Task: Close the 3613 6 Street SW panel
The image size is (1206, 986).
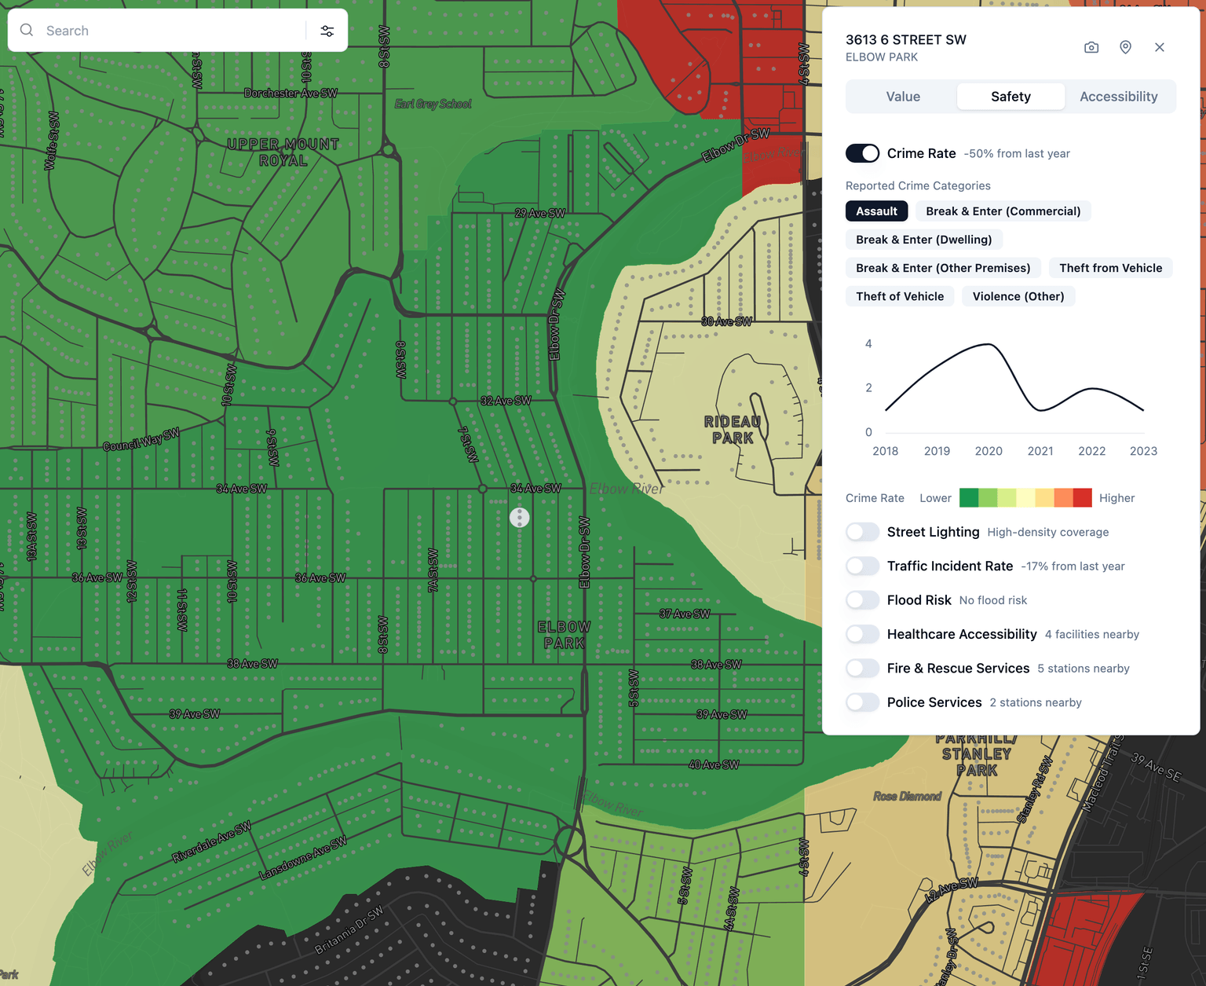Action: point(1160,47)
